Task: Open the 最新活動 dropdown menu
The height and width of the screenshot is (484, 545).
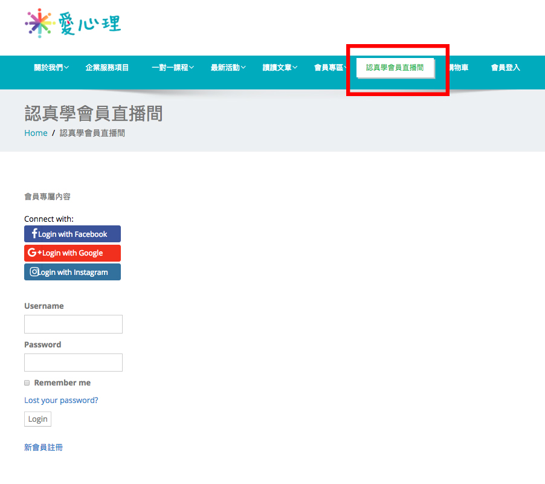Action: pos(228,68)
